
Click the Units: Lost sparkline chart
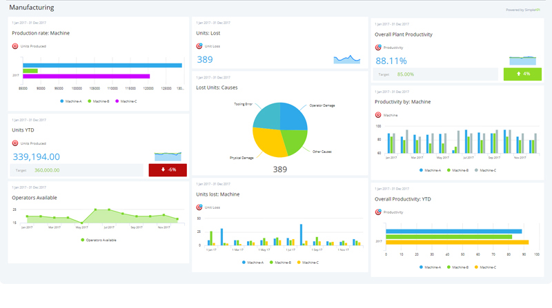point(347,59)
